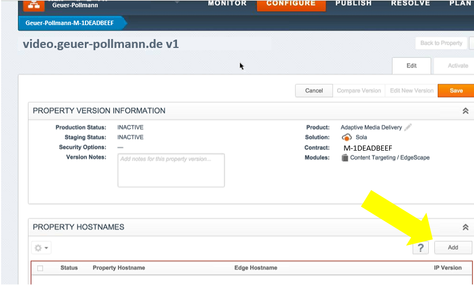Click the Edge Hostname column header
Screen dimensions: 474x285
[256, 268]
